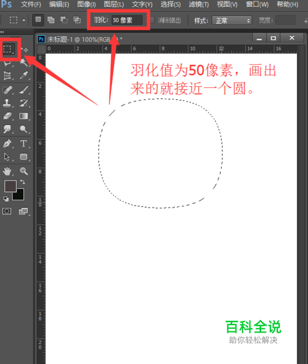
Task: Select the Magic Wand tool
Action: coord(23,62)
